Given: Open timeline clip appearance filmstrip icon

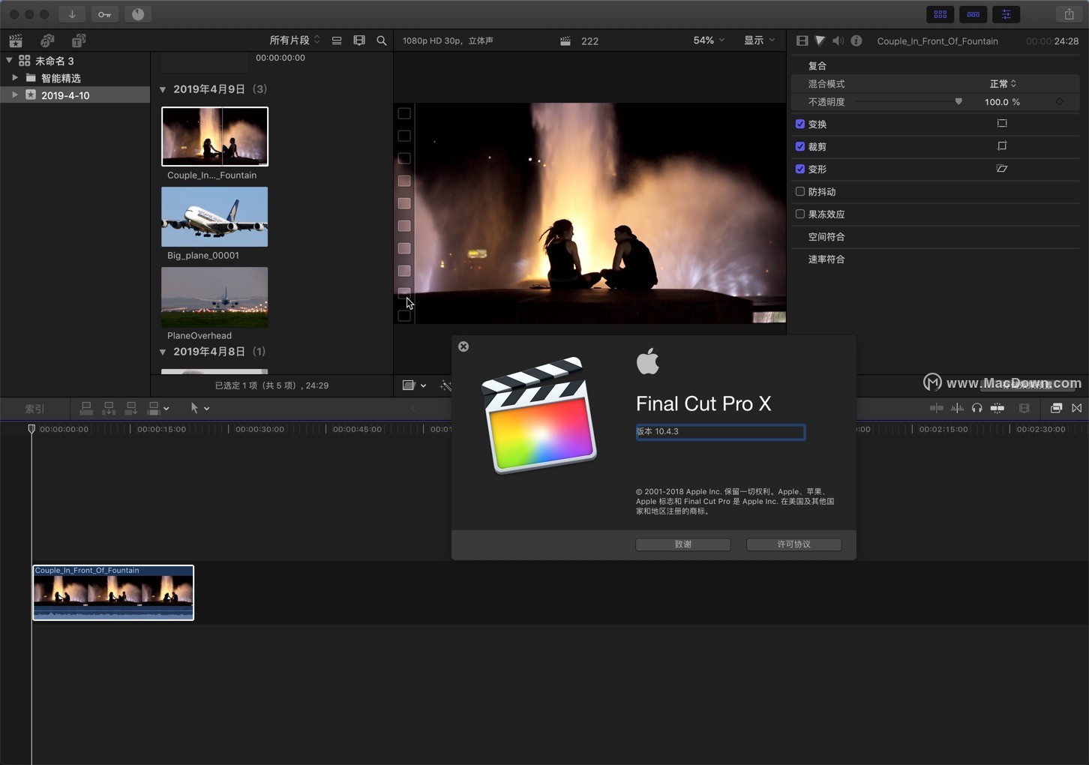Looking at the screenshot, I should [1024, 408].
